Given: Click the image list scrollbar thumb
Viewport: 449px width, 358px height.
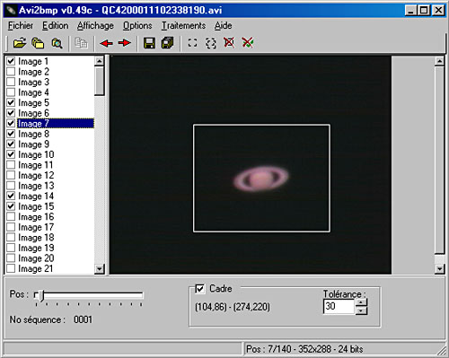Looking at the screenshot, I should point(100,81).
